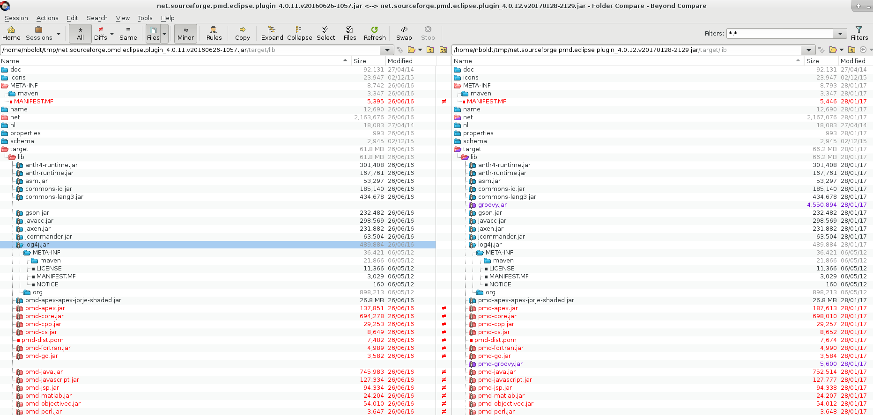Image resolution: width=873 pixels, height=415 pixels.
Task: Sort left pane by Modified column
Action: coord(411,61)
